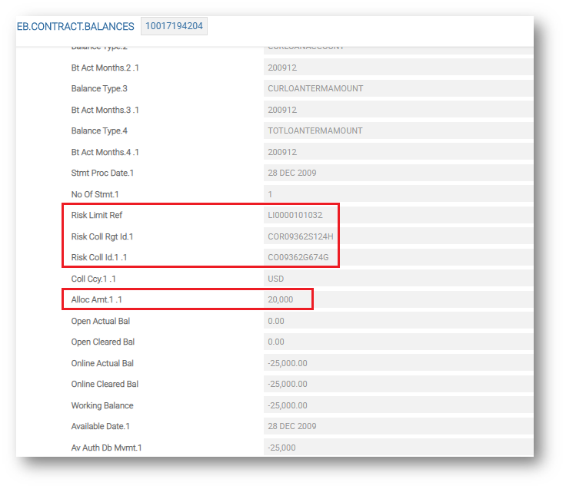The height and width of the screenshot is (489, 566).
Task: Click the Bt Act Months.2 .1 value field
Action: point(398,68)
